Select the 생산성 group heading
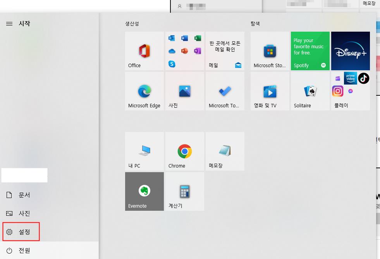 point(132,24)
